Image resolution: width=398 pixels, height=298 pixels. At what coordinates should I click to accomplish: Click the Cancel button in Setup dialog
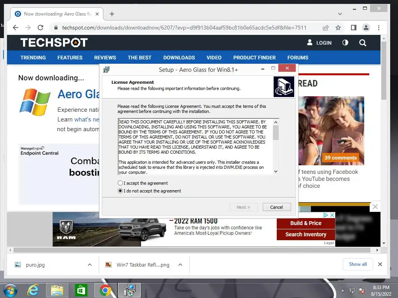(x=276, y=207)
